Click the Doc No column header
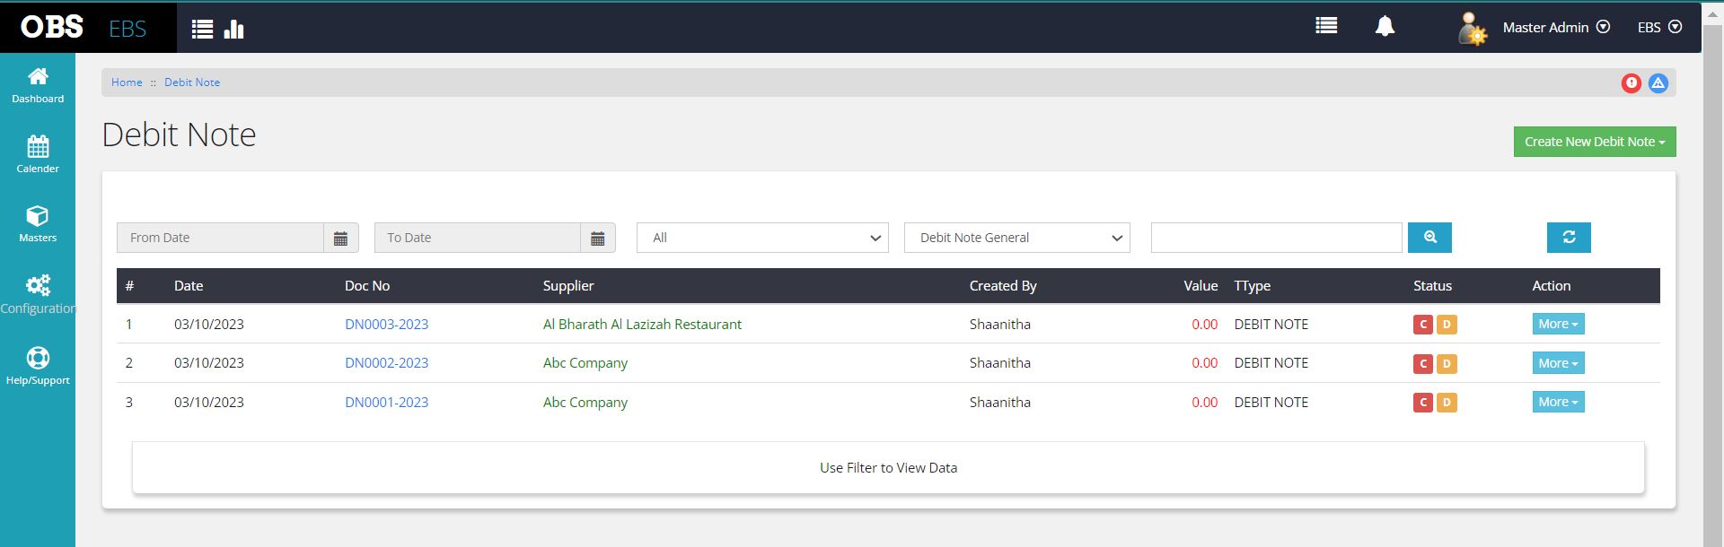The image size is (1724, 547). click(367, 286)
